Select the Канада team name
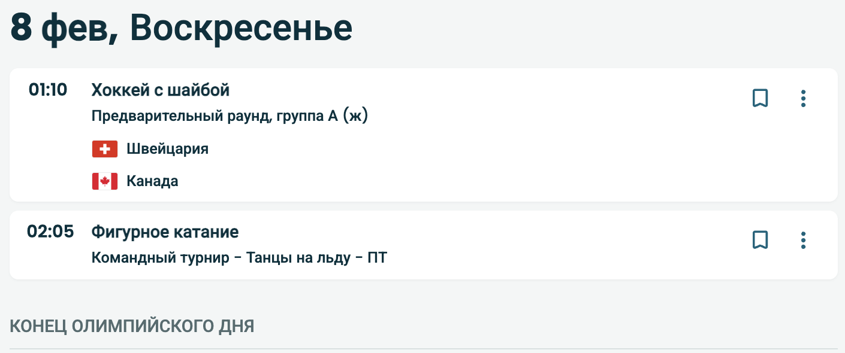Screen dimensions: 845x353 [x=152, y=181]
